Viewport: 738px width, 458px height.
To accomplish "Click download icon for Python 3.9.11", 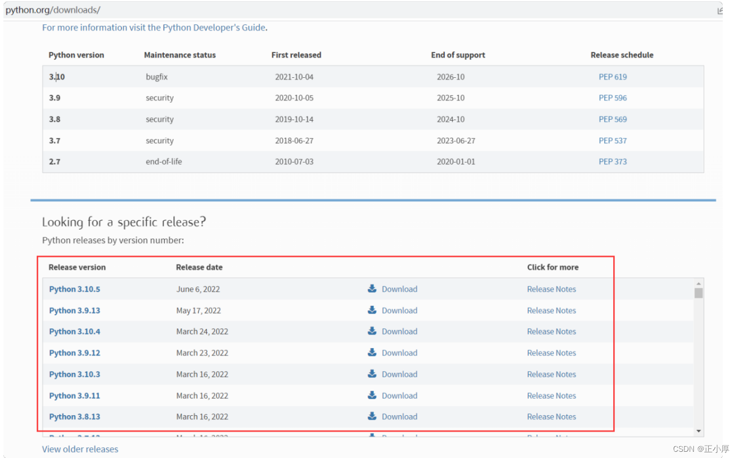I will coord(372,395).
